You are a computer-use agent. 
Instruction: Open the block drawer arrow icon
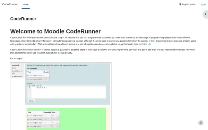(206, 14)
